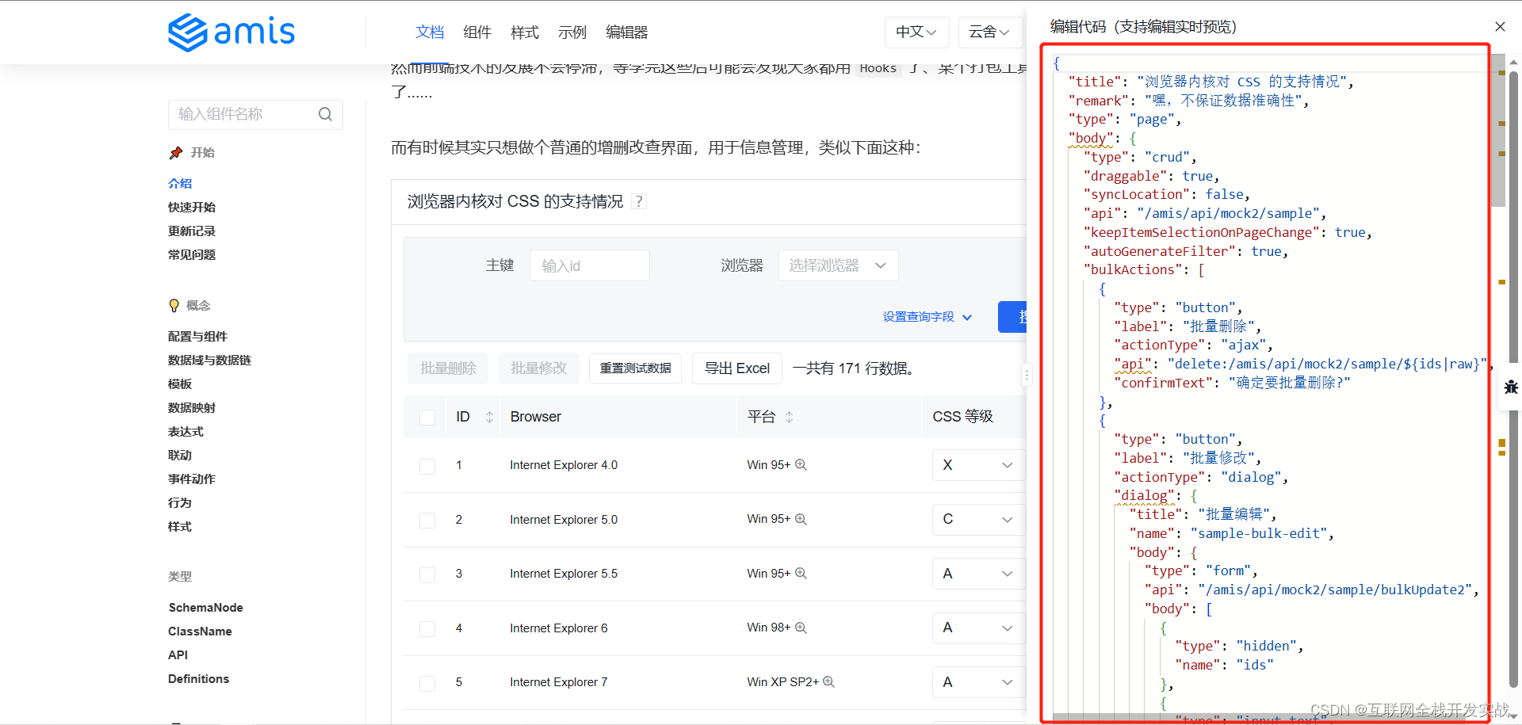
Task: Expand 设置查询字段 options
Action: point(927,317)
